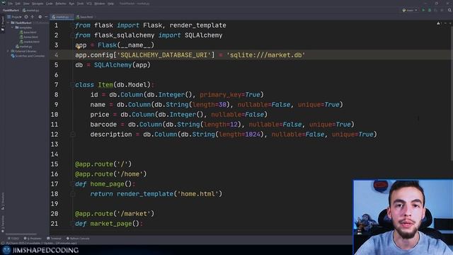Open the View menu
Viewport: 453px width, 255px height.
(x=26, y=4)
